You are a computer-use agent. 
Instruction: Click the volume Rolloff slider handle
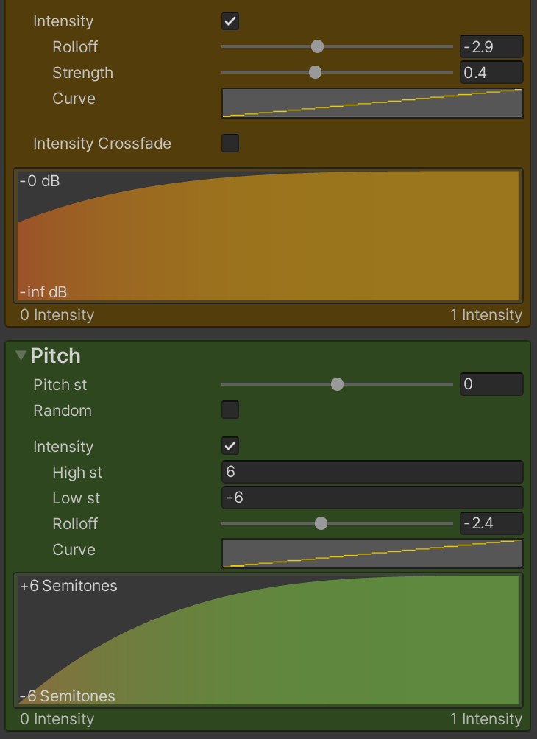tap(317, 47)
